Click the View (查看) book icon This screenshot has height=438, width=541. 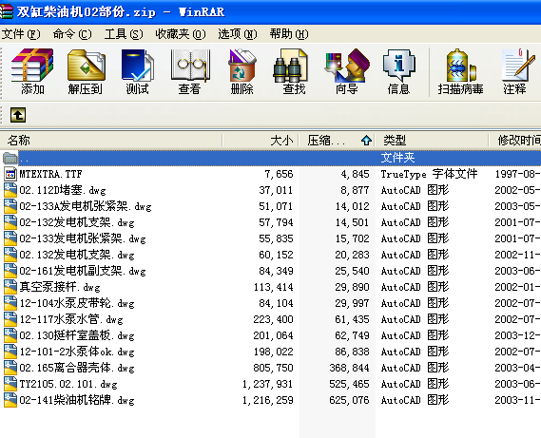[x=190, y=66]
